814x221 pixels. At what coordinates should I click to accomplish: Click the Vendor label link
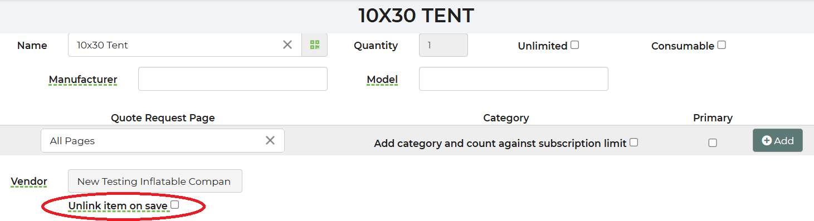[29, 181]
